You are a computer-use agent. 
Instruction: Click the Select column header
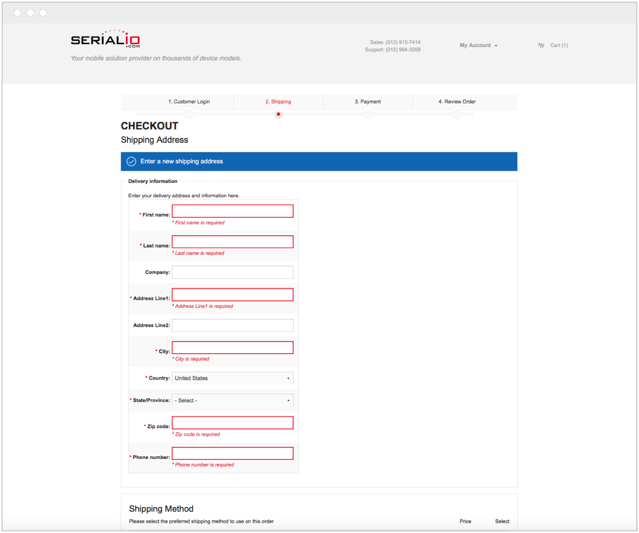[502, 521]
